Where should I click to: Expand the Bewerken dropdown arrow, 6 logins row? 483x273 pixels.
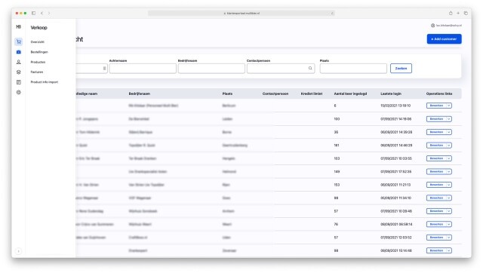pos(449,106)
